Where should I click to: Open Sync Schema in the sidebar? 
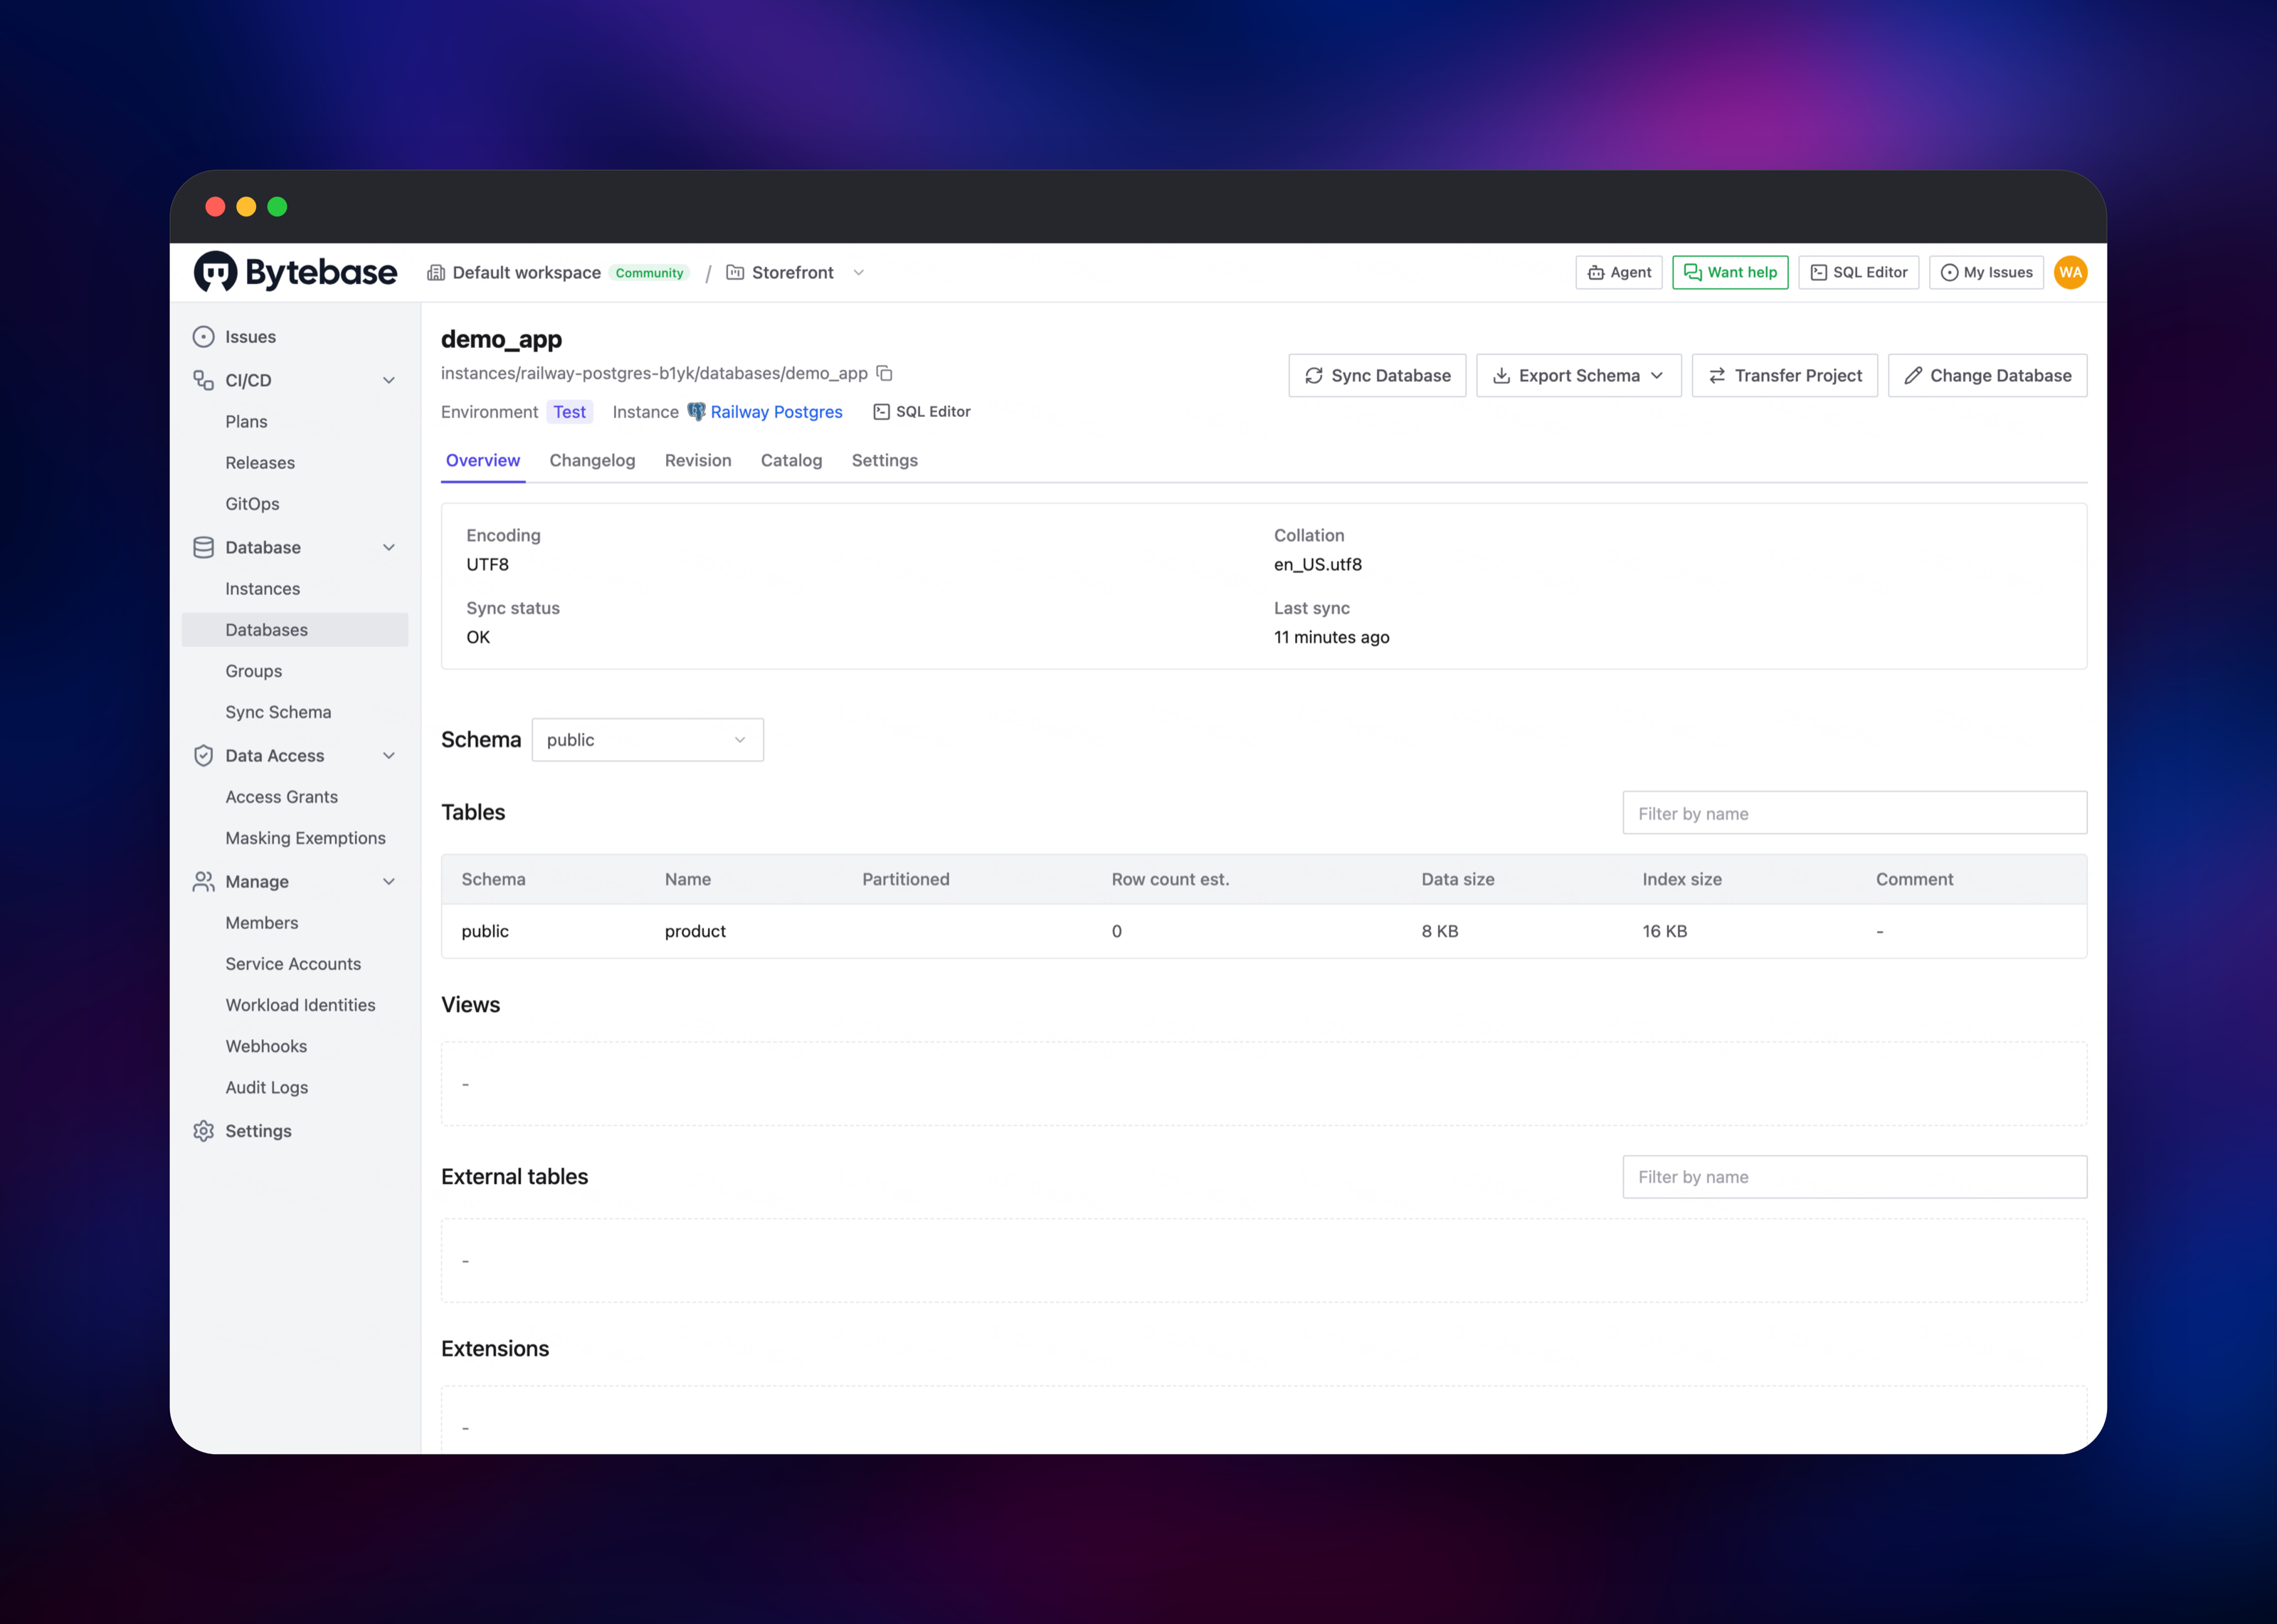pos(278,712)
